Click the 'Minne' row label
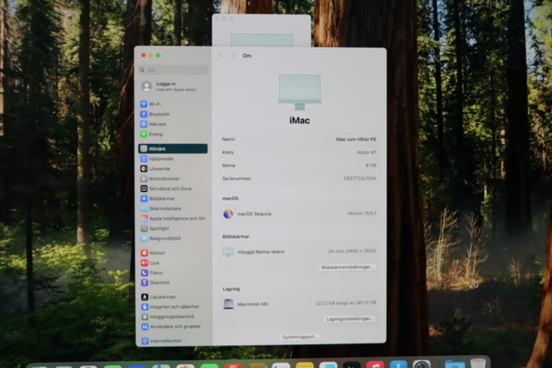 pos(228,166)
